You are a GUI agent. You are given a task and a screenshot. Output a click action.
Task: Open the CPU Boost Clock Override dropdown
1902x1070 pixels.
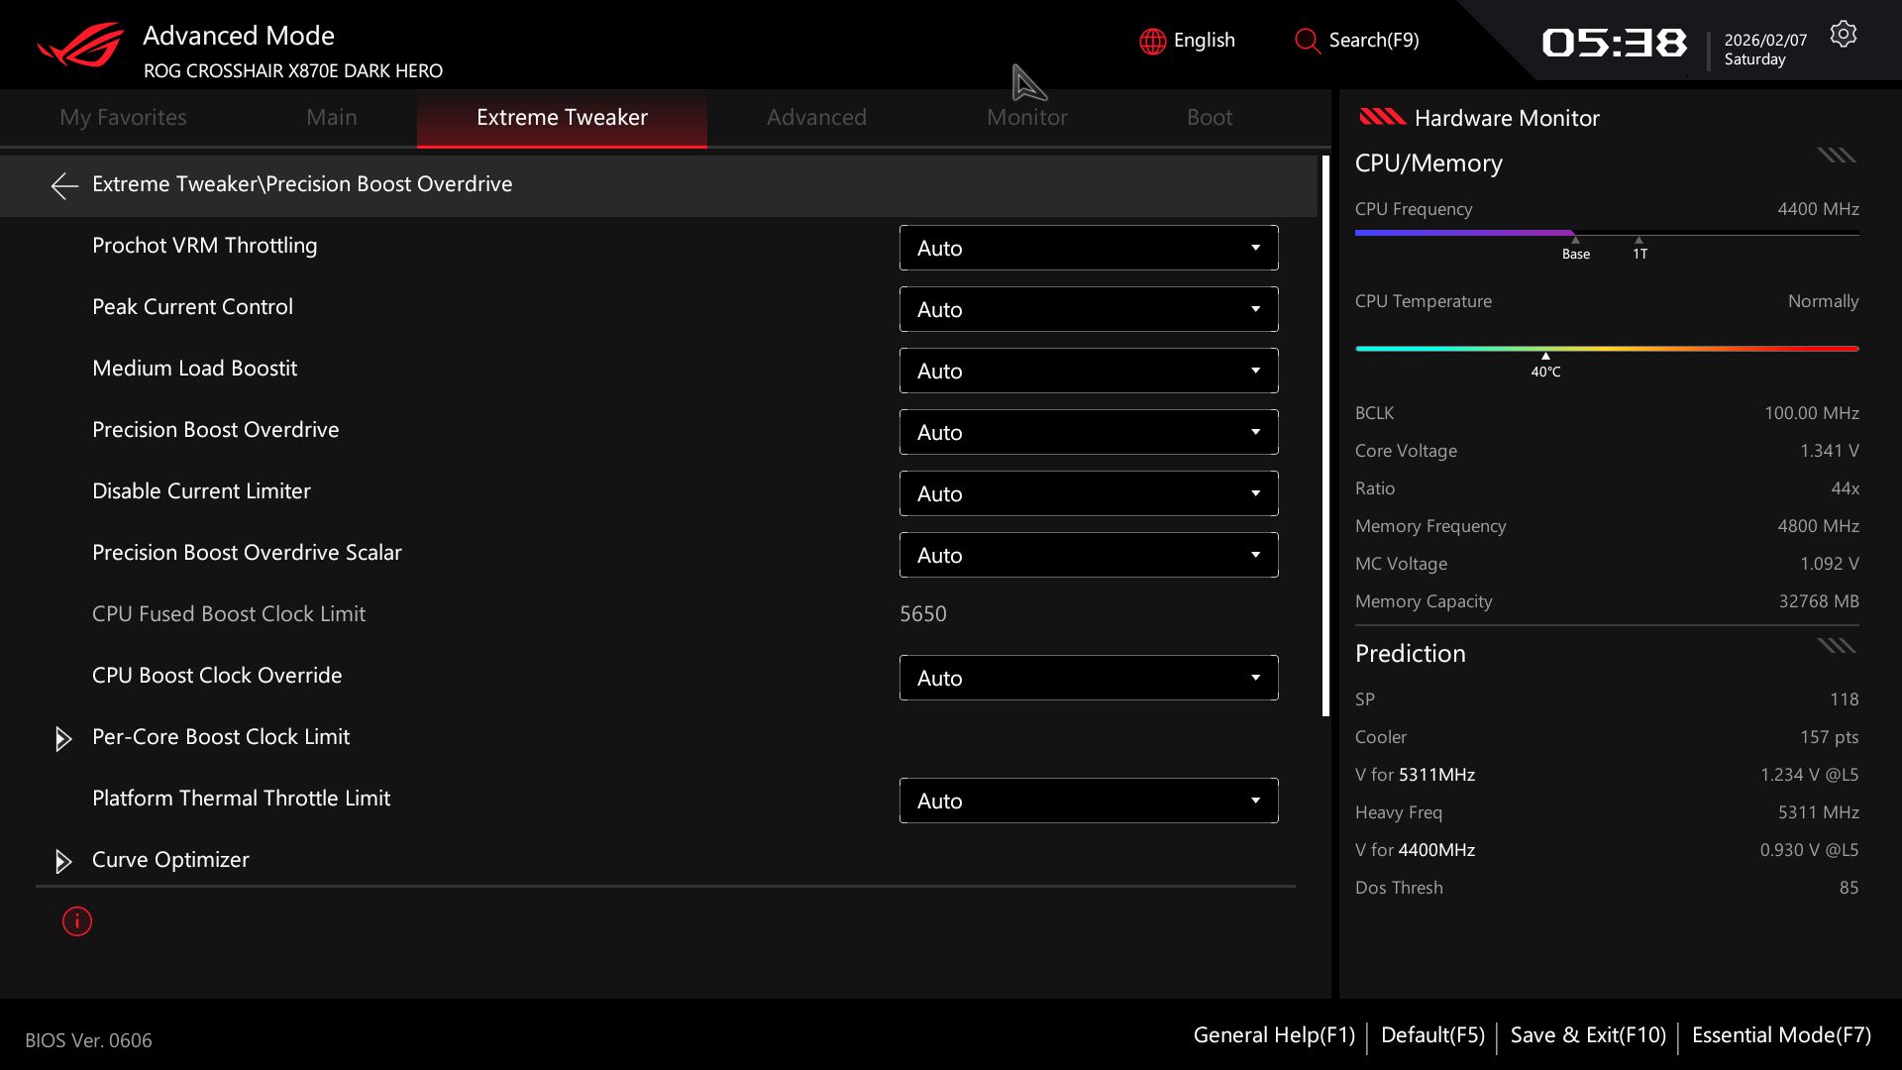click(x=1088, y=678)
